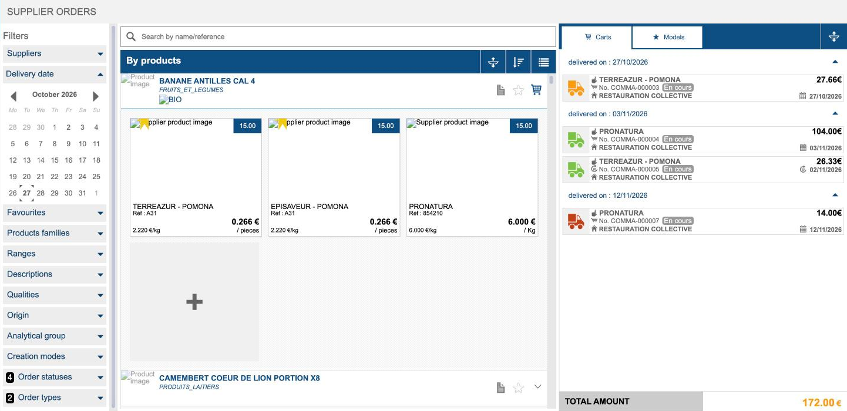The width and height of the screenshot is (847, 411).
Task: Expand the Ranges filter
Action: click(x=55, y=254)
